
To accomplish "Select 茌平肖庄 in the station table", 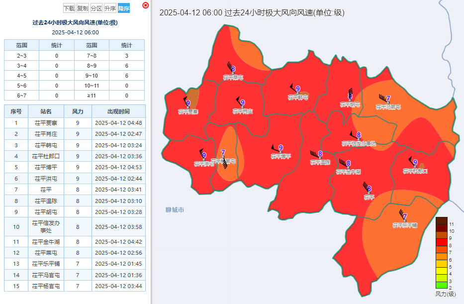I will click(46, 134).
